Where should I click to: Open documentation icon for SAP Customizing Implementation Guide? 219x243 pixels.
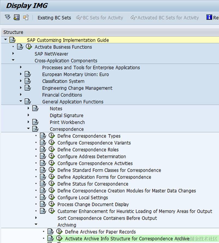(13, 40)
